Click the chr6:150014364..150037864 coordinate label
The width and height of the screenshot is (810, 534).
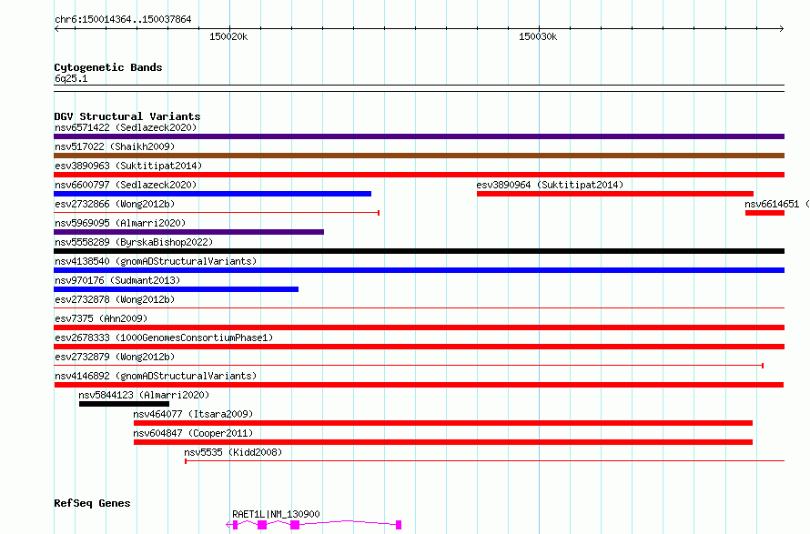tap(123, 19)
